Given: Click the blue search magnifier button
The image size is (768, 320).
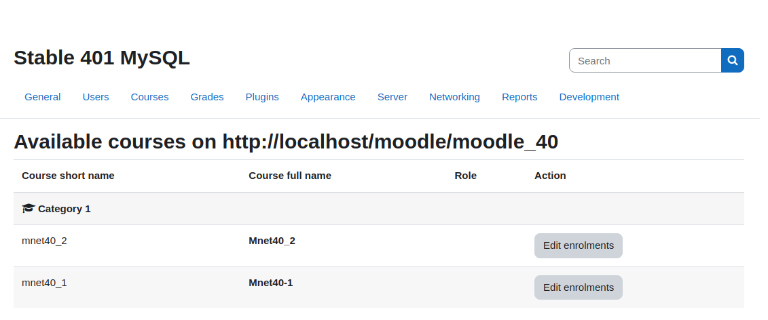Looking at the screenshot, I should (732, 60).
